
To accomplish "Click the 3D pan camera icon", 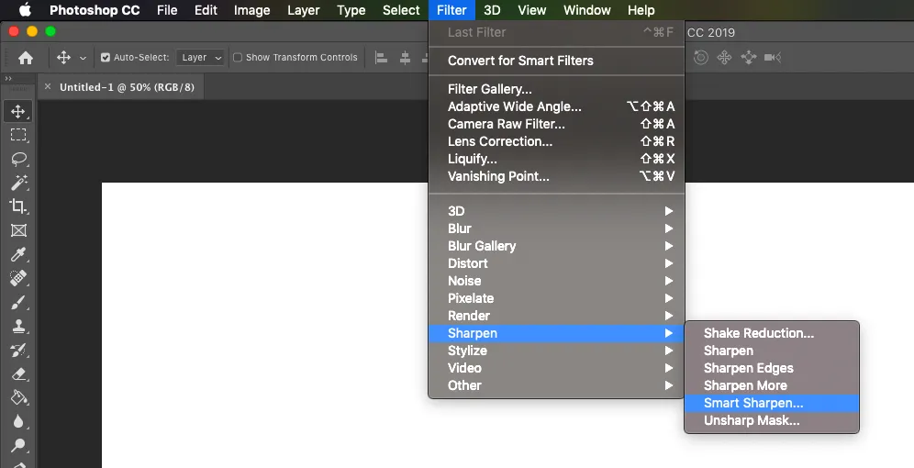I will tap(725, 57).
